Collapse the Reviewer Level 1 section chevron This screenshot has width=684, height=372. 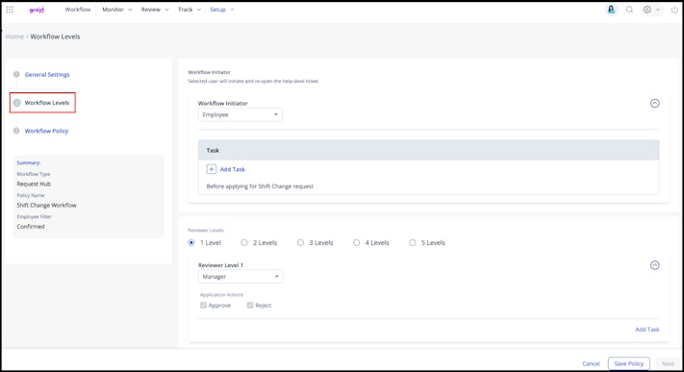point(655,265)
